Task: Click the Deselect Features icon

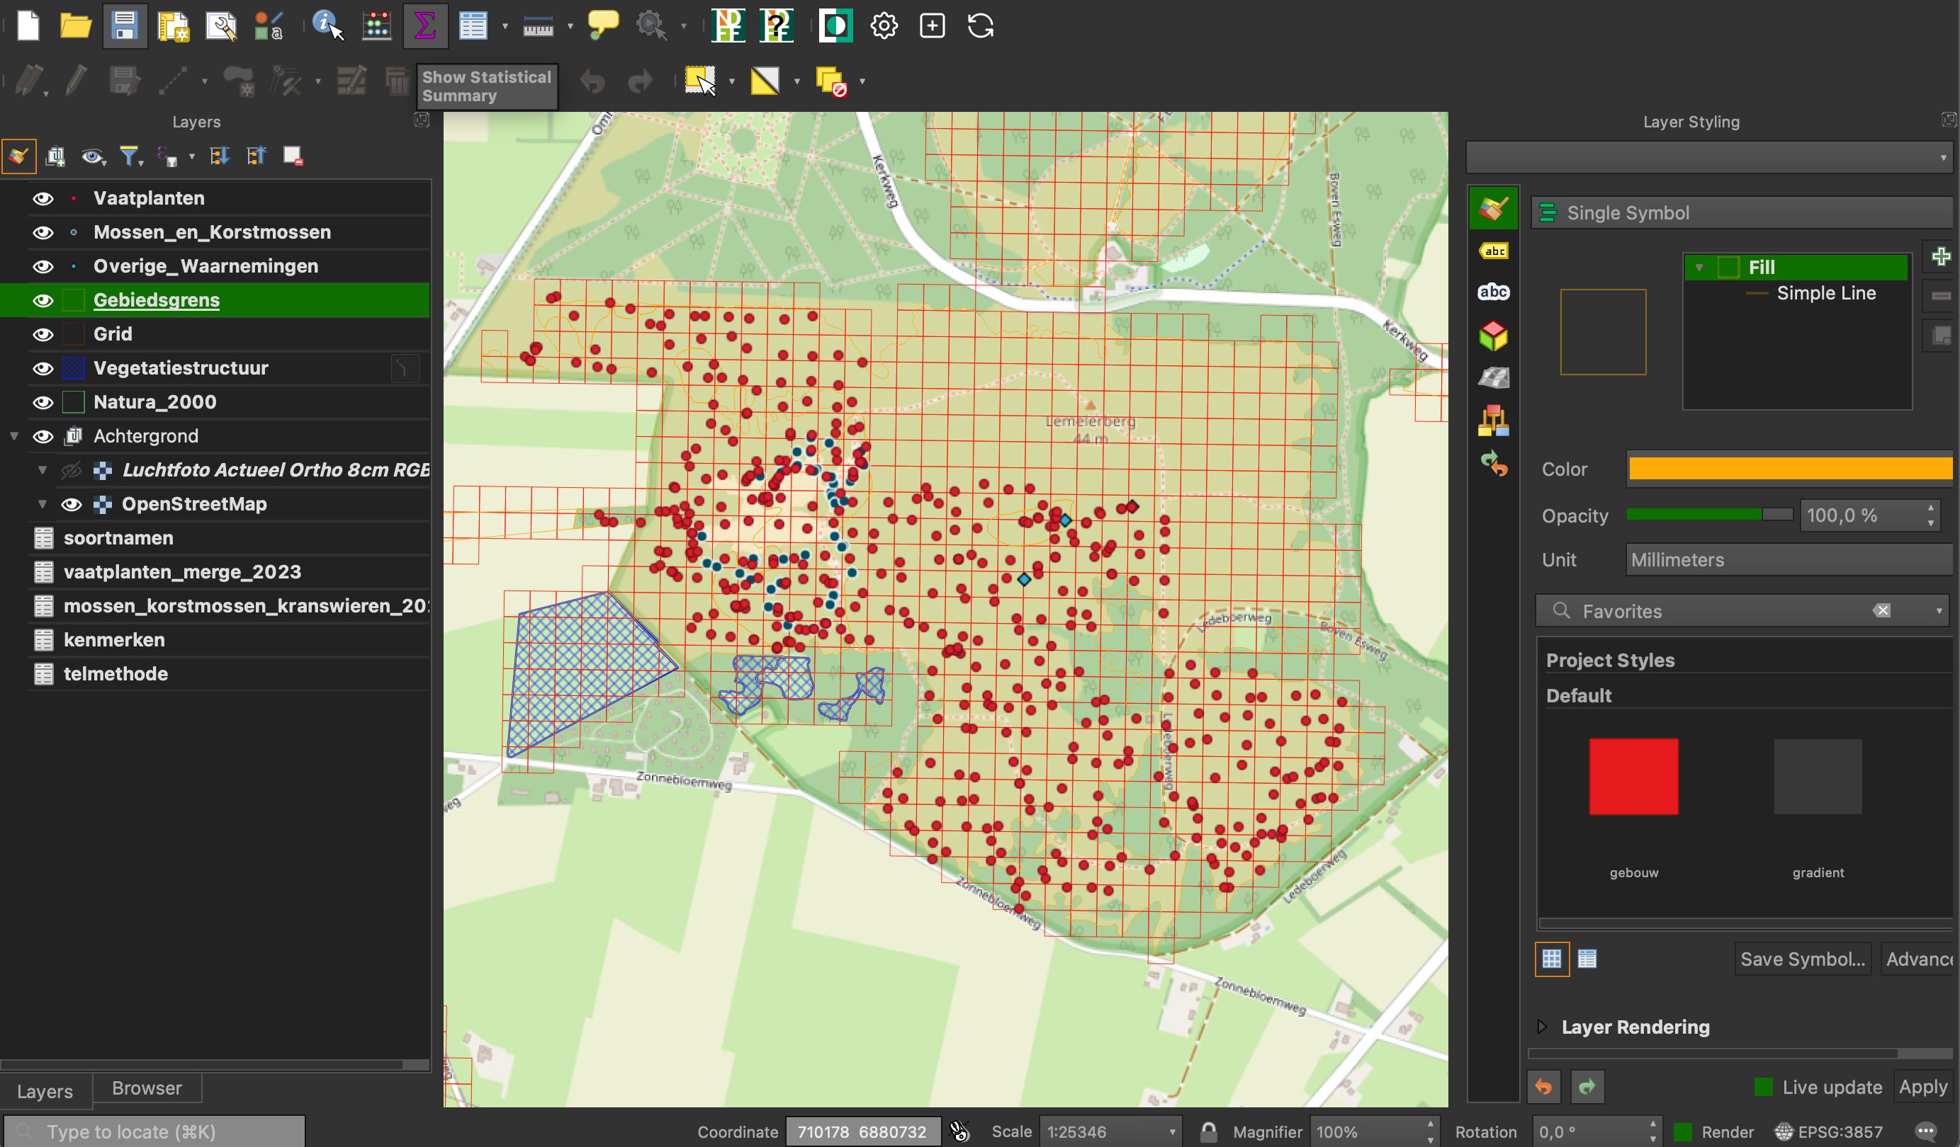Action: (x=830, y=81)
